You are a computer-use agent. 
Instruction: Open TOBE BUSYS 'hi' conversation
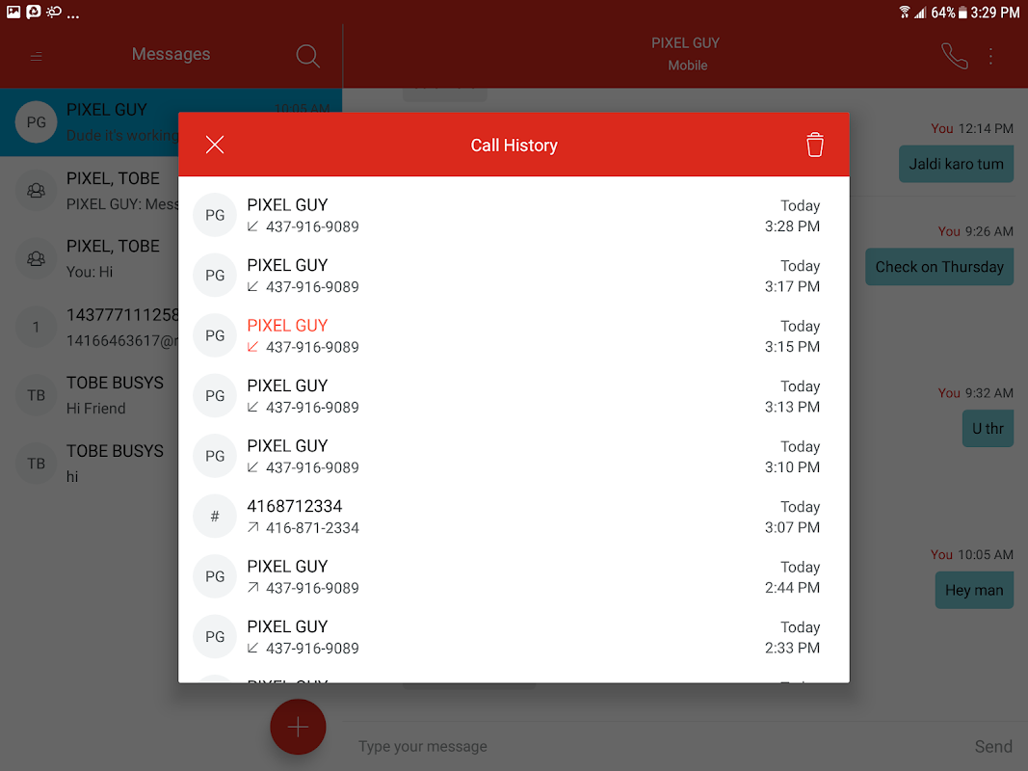pos(90,464)
